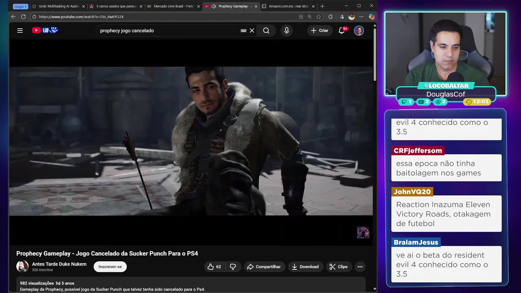The height and width of the screenshot is (293, 521).
Task: Clear the YouTube search query
Action: pos(252,31)
